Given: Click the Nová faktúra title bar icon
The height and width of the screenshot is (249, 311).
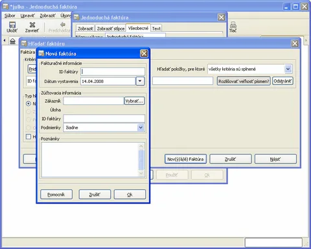Looking at the screenshot, I should pyautogui.click(x=41, y=54).
